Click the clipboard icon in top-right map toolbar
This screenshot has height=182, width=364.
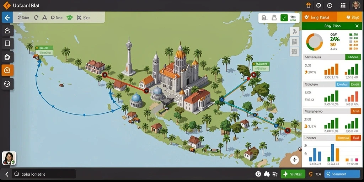pos(264,18)
